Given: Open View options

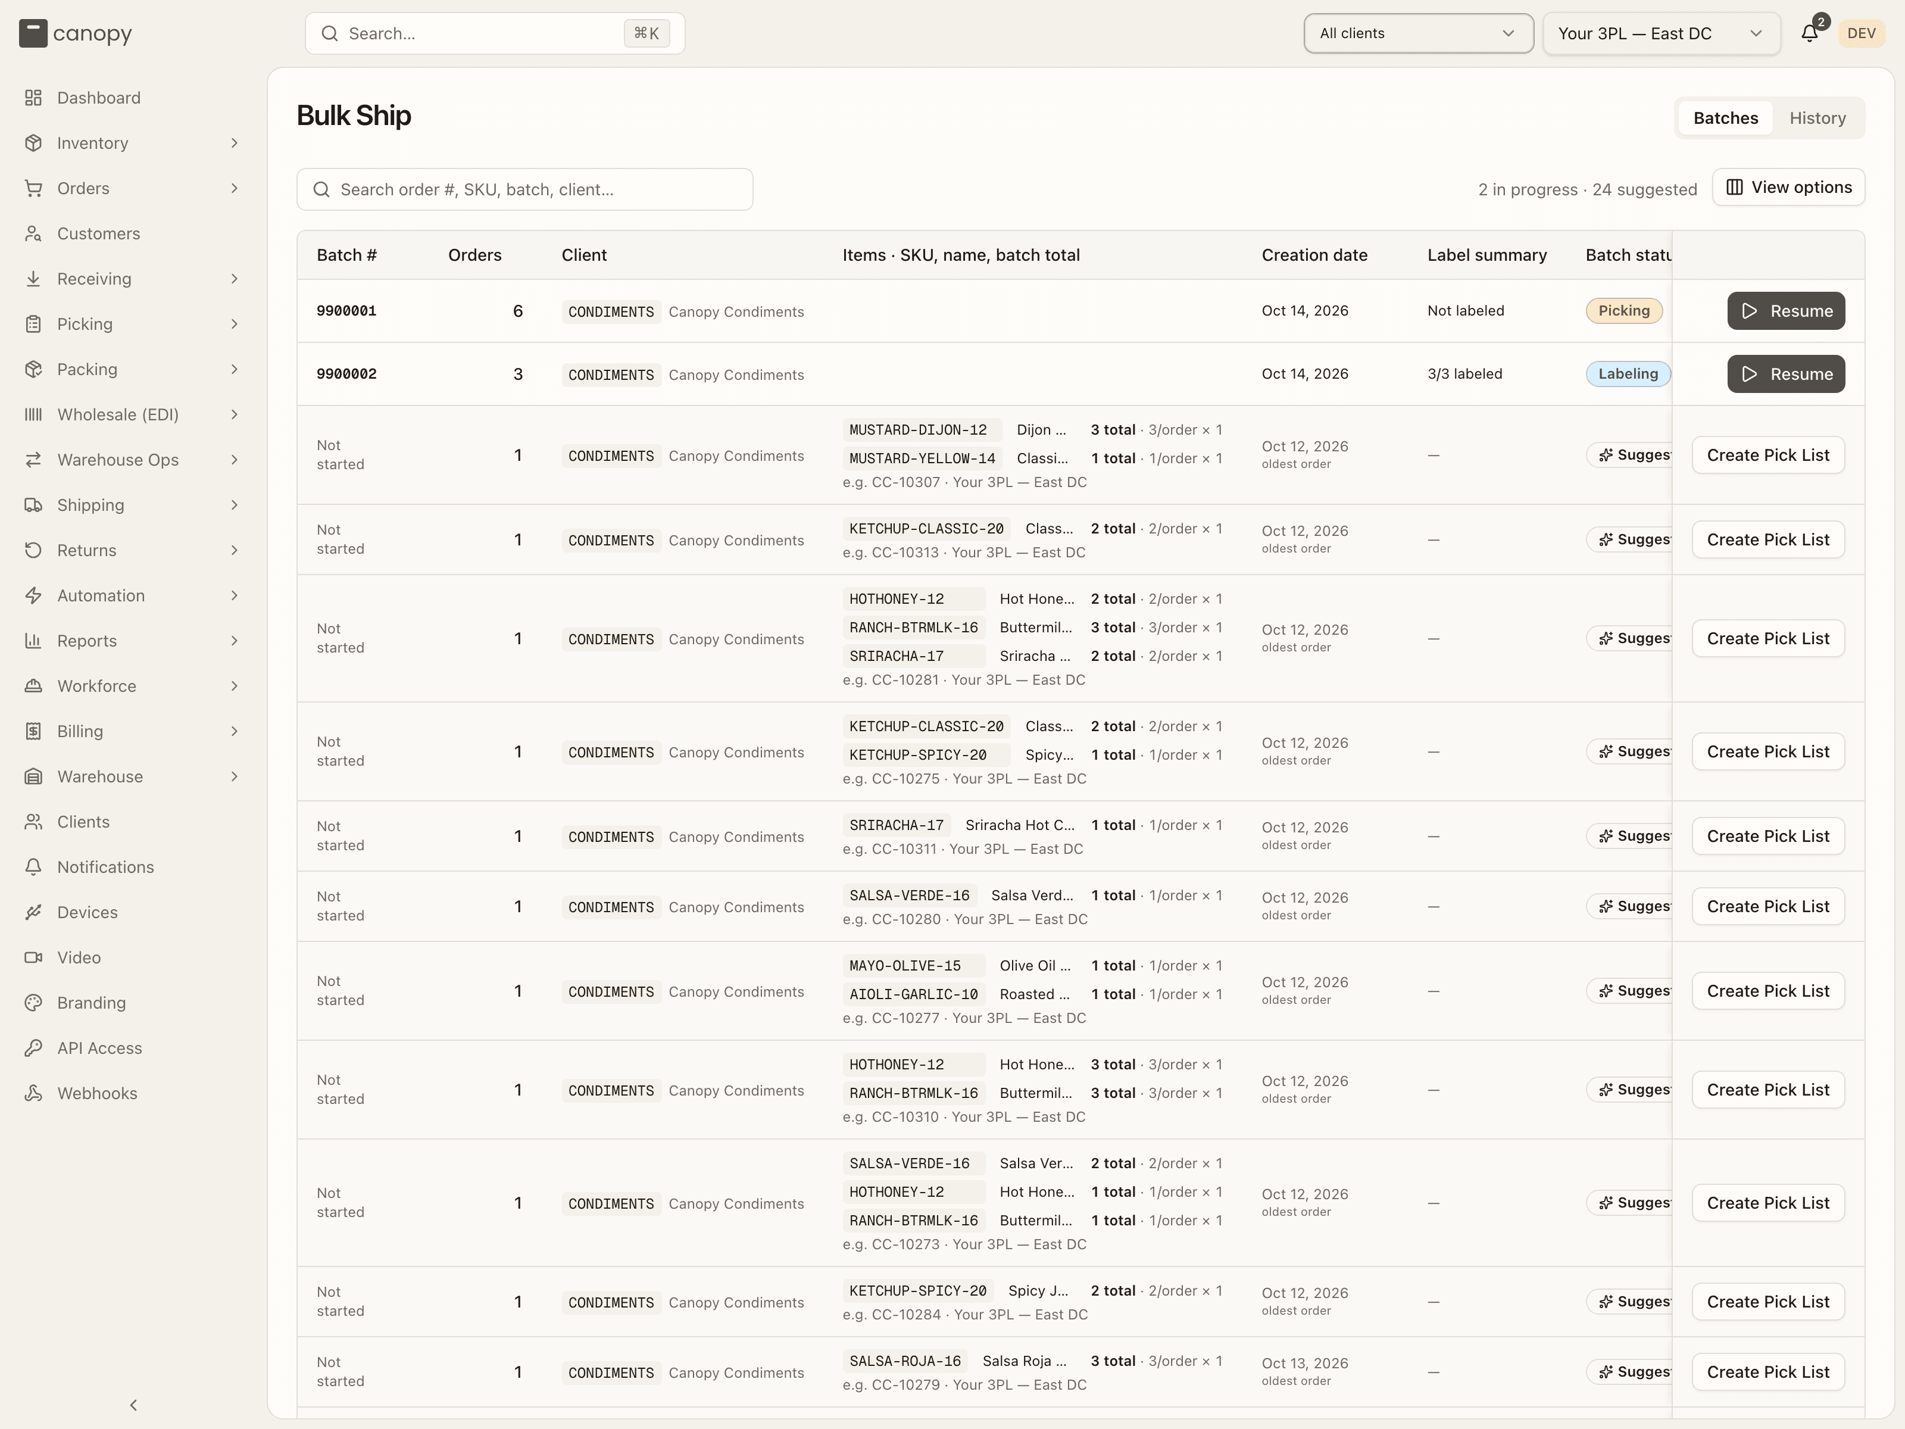Looking at the screenshot, I should click(1789, 187).
